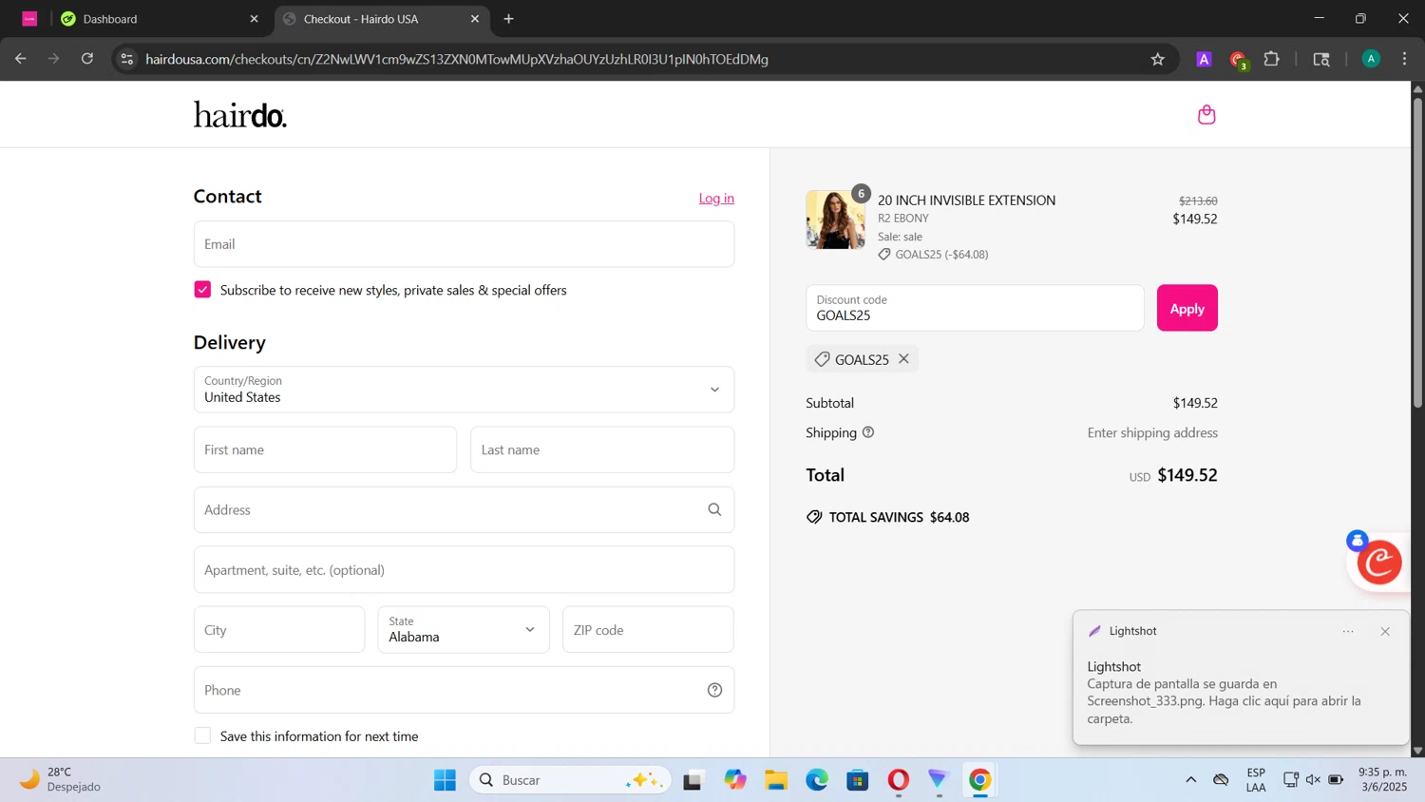Click the Apartment, suite field
Viewport: 1425px width, 802px height.
(x=464, y=570)
